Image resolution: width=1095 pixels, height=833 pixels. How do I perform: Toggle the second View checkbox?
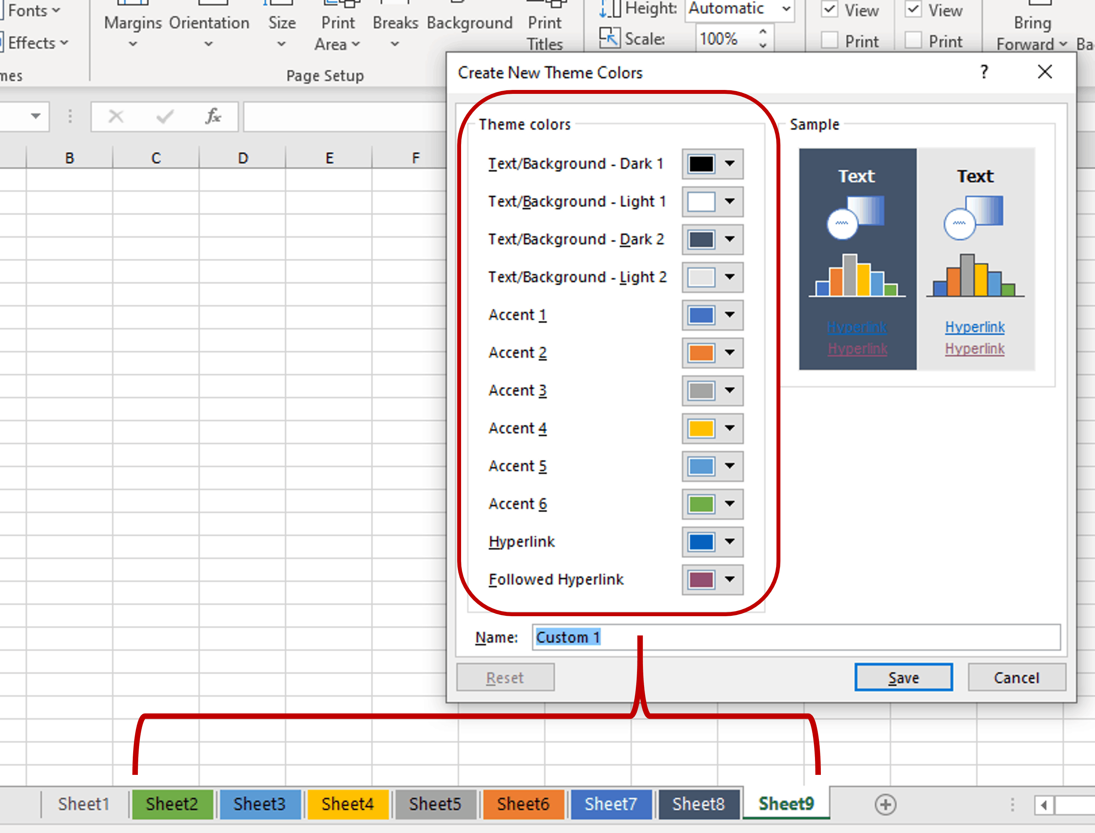click(914, 10)
